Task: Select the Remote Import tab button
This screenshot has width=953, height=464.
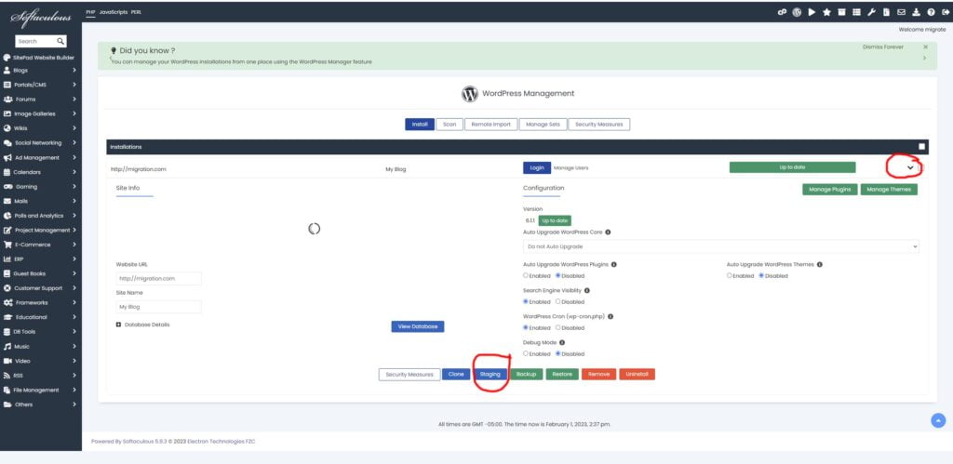Action: (x=491, y=124)
